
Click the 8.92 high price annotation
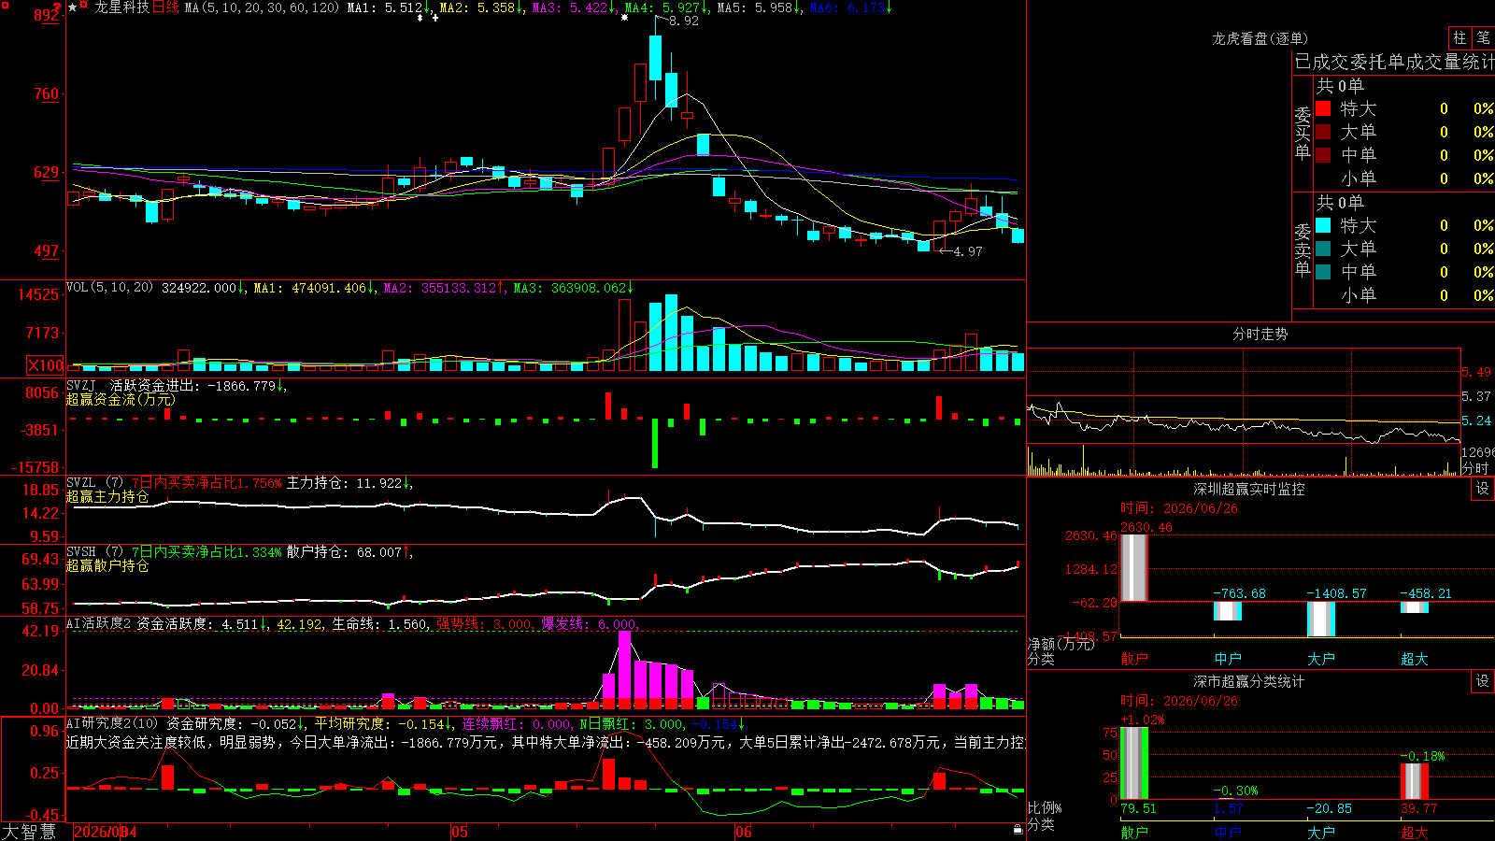[x=684, y=21]
